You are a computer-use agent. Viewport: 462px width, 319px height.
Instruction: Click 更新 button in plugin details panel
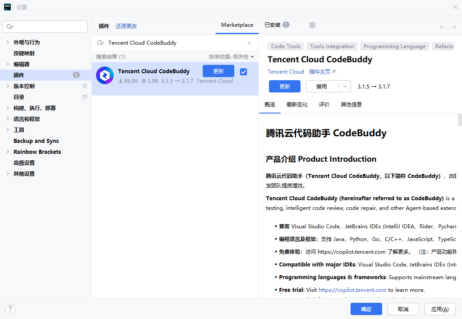click(285, 86)
